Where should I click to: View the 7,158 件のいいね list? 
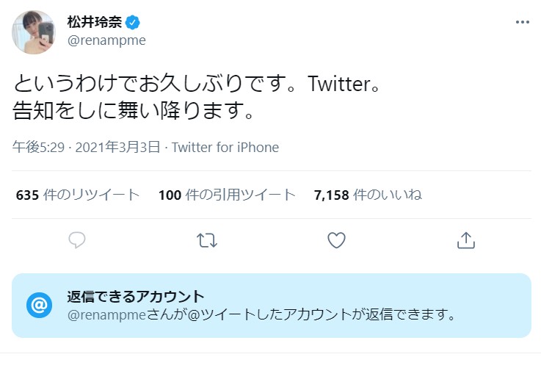[368, 195]
